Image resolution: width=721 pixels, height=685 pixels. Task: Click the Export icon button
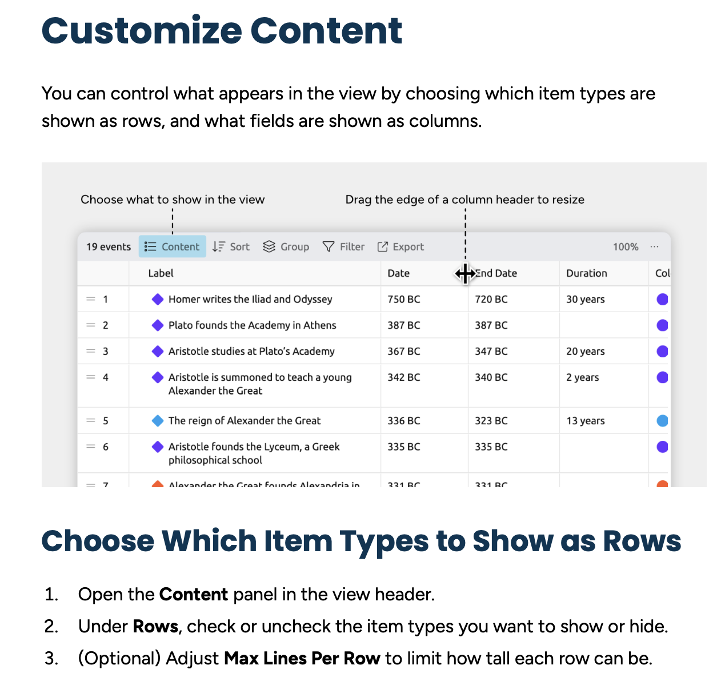coord(383,246)
